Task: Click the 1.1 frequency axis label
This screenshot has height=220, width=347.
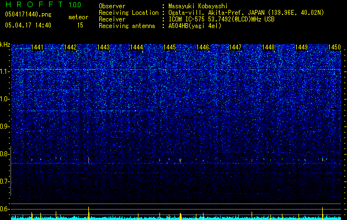Action: pyautogui.click(x=4, y=71)
